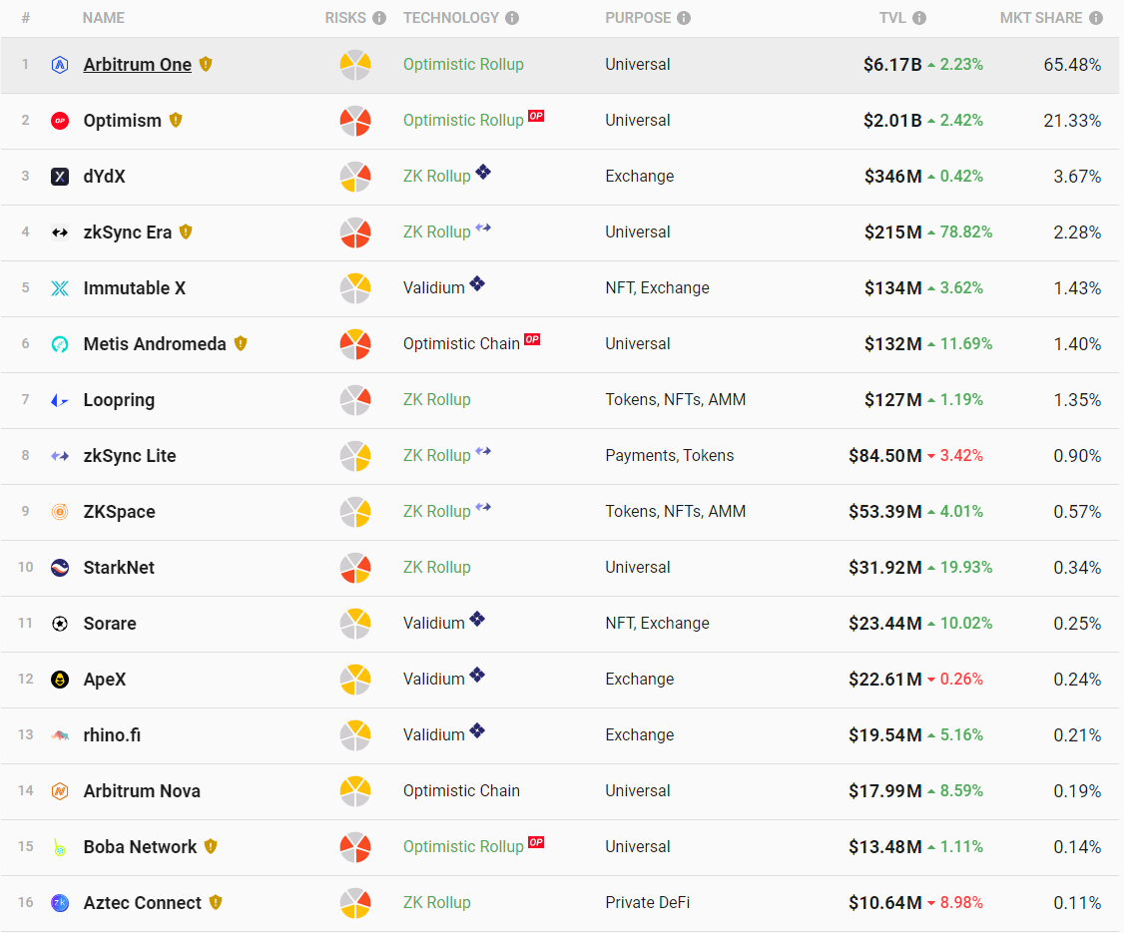Click the zkSync Era warning shield icon
Viewport: 1124px width, 933px height.
pos(186,232)
